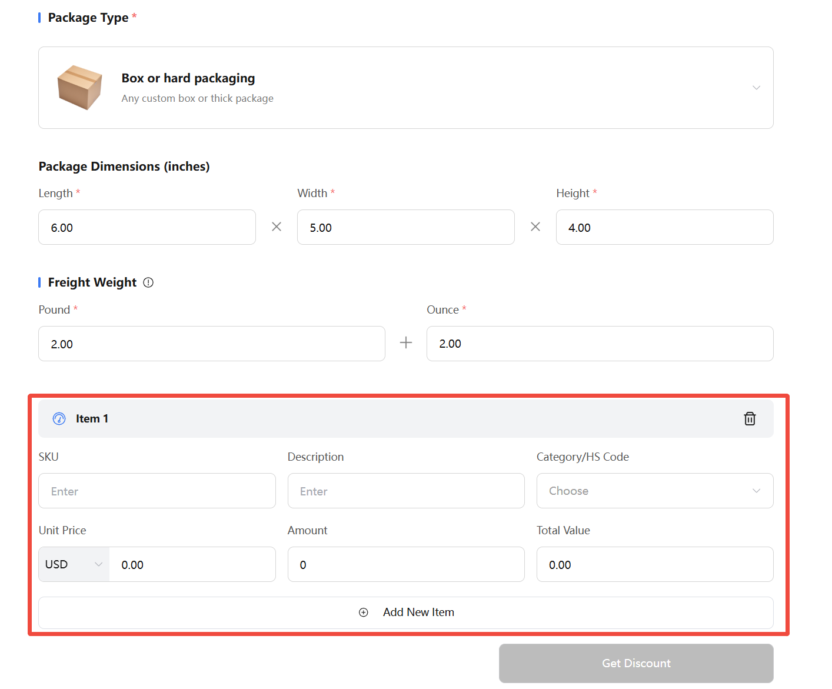Open the Category/HS Code dropdown

654,491
